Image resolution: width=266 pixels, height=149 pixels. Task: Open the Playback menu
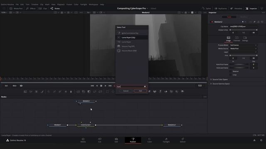tap(61, 5)
